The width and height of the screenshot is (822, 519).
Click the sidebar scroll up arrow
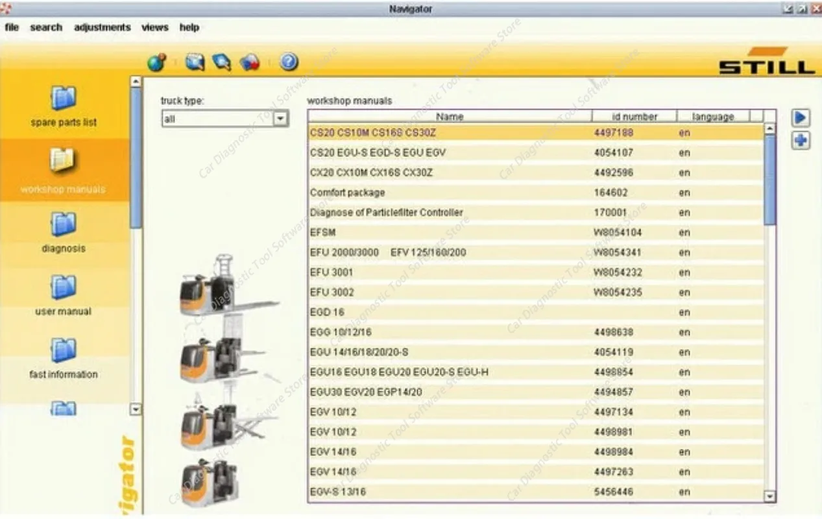pos(136,82)
